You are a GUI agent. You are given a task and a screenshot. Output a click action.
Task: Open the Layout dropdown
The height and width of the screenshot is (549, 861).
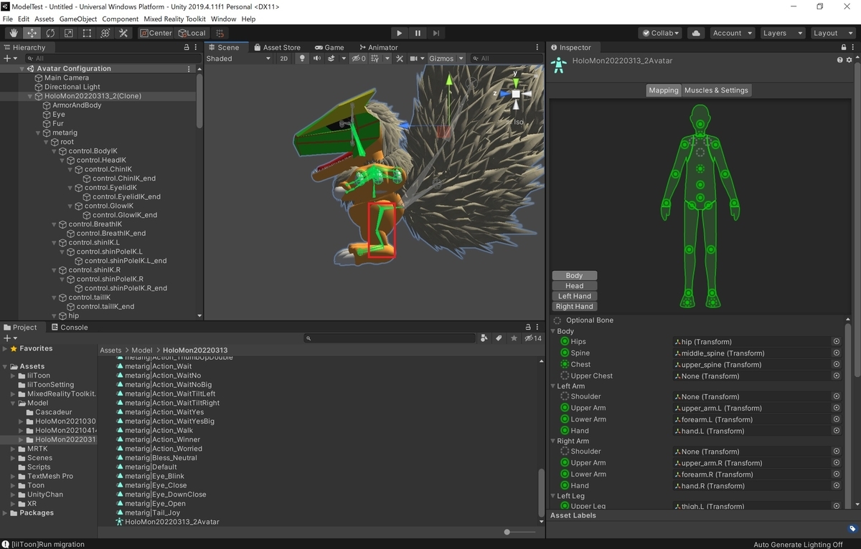point(832,33)
